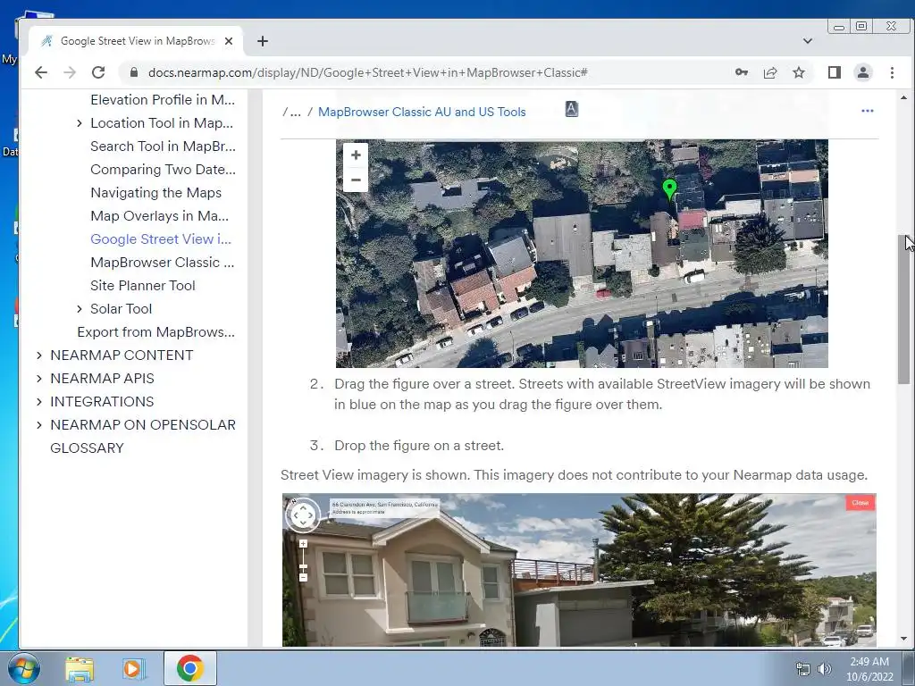This screenshot has height=686, width=915.
Task: Open Map Overlays in MapBrowser page
Action: (159, 216)
